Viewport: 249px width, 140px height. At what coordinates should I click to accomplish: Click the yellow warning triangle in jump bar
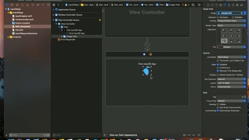(x=186, y=5)
